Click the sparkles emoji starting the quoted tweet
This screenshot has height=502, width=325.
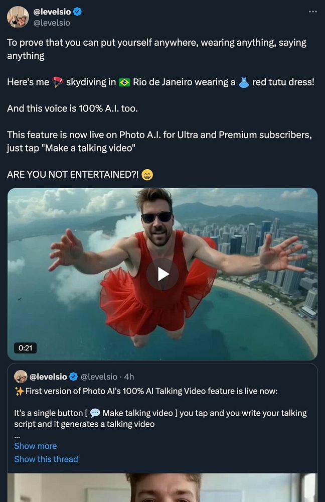[x=19, y=391]
